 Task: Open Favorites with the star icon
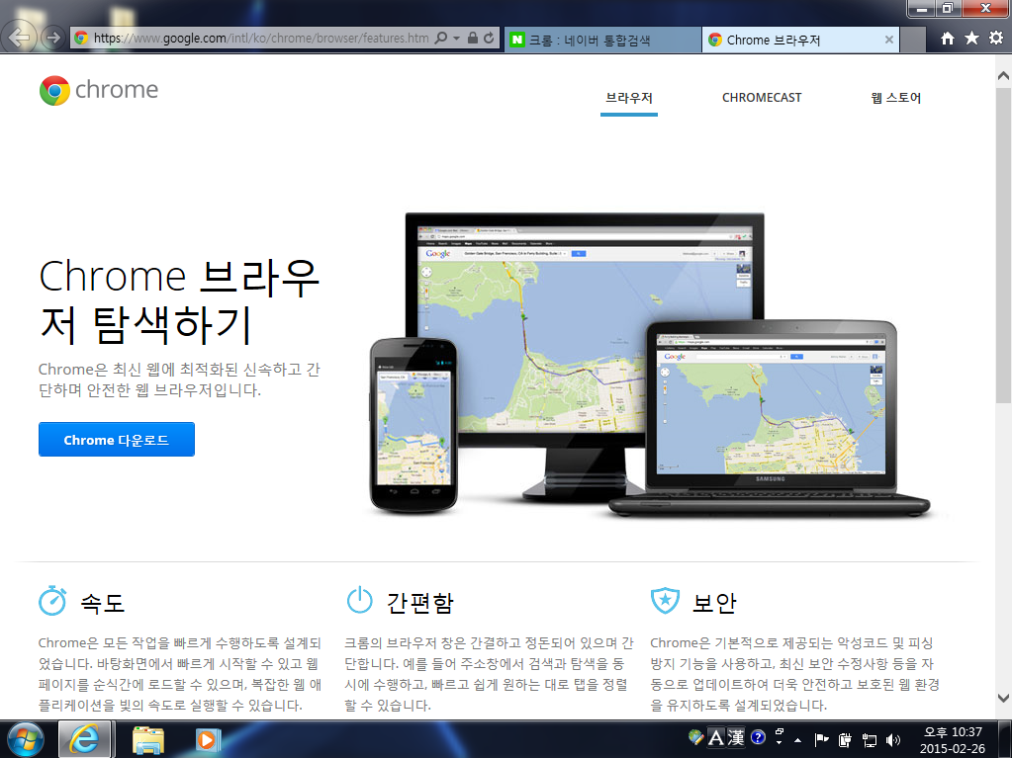pos(971,39)
